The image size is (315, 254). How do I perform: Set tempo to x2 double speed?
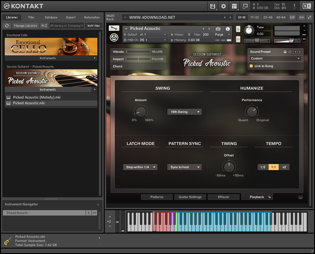coord(284,167)
